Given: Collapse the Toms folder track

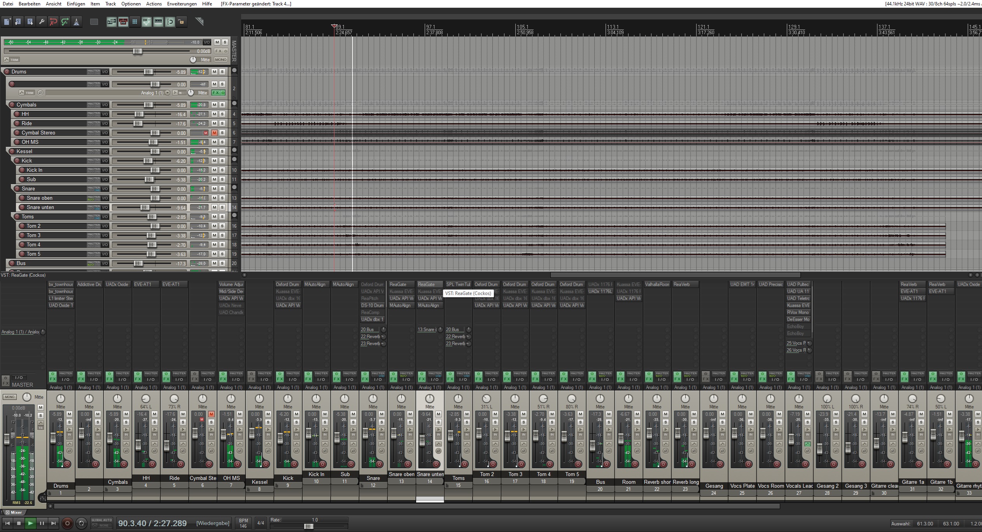Looking at the screenshot, I should (x=234, y=215).
